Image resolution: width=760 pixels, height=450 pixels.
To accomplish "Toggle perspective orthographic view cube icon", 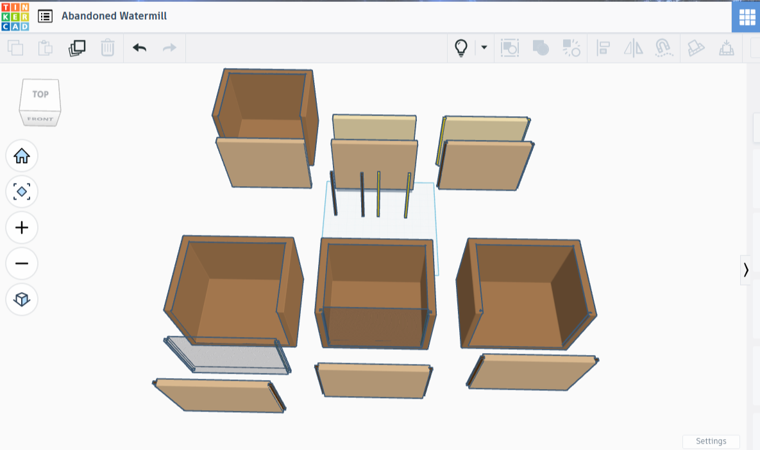I will click(22, 299).
